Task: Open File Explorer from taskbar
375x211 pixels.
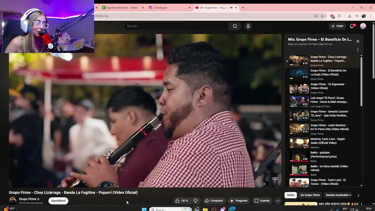Action: pos(205,209)
